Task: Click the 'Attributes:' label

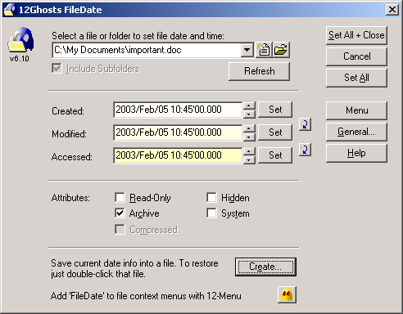Action: click(70, 198)
